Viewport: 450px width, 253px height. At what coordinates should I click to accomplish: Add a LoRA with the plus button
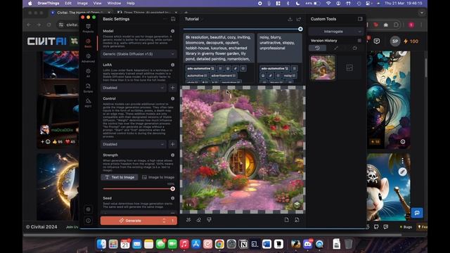[172, 88]
